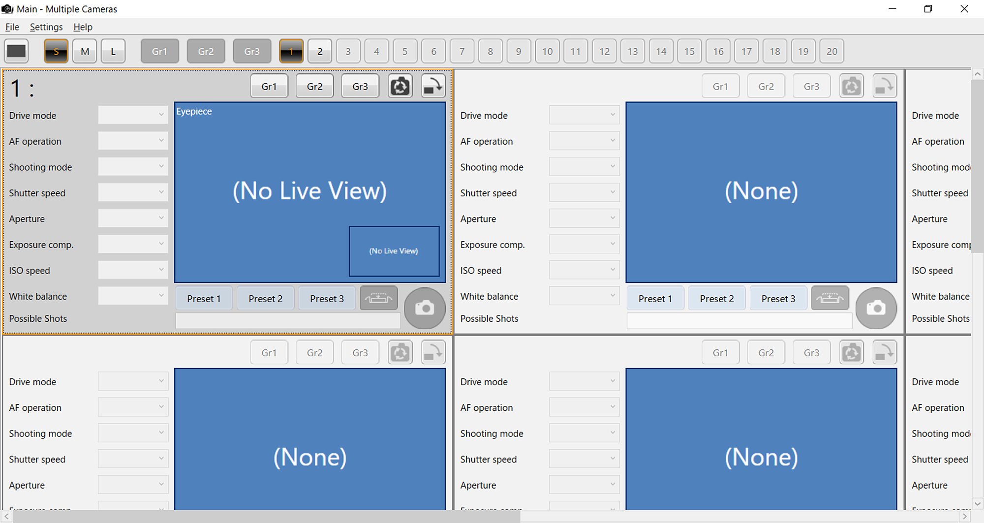The height and width of the screenshot is (523, 984).
Task: Click the small No Live View inset thumbnail
Action: (394, 251)
